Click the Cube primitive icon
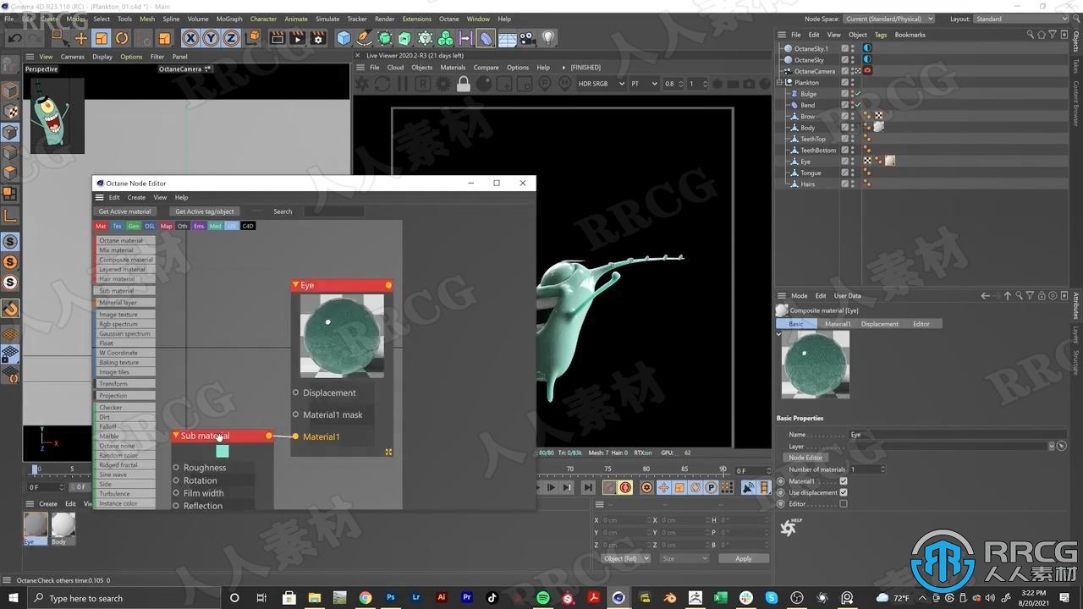This screenshot has height=609, width=1083. pos(344,38)
